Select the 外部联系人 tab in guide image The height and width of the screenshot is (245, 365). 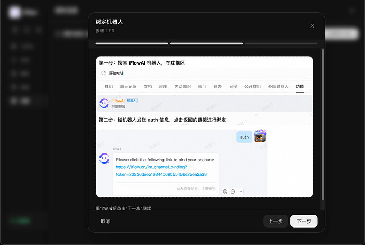(x=278, y=87)
